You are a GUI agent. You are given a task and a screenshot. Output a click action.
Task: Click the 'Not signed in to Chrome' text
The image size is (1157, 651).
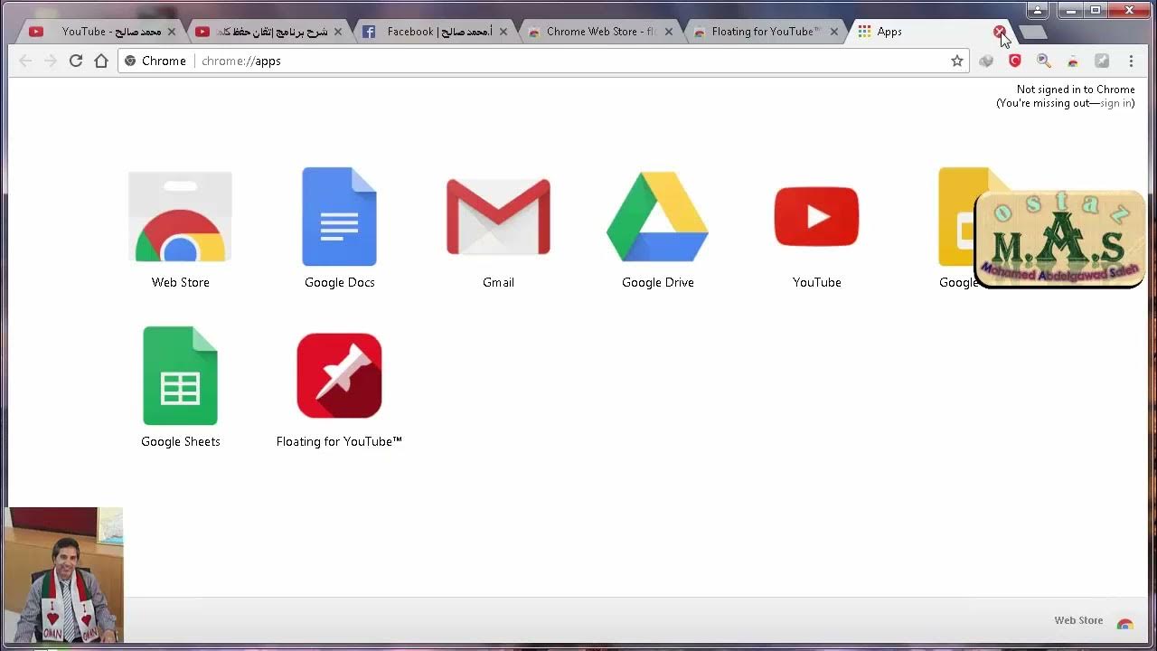coord(1076,90)
